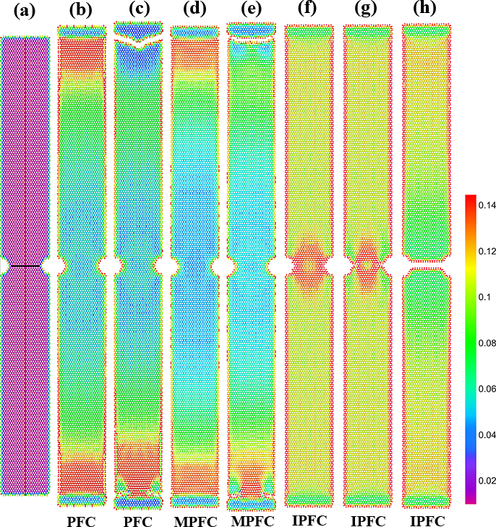Click the panel label (c)

coord(138,9)
